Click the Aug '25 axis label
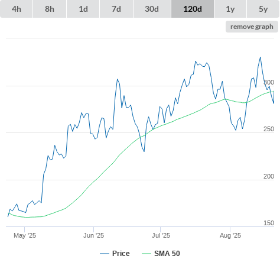 (230, 235)
